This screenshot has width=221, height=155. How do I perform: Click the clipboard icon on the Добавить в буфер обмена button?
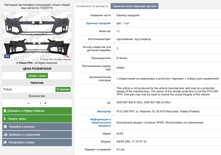[x=5, y=111]
